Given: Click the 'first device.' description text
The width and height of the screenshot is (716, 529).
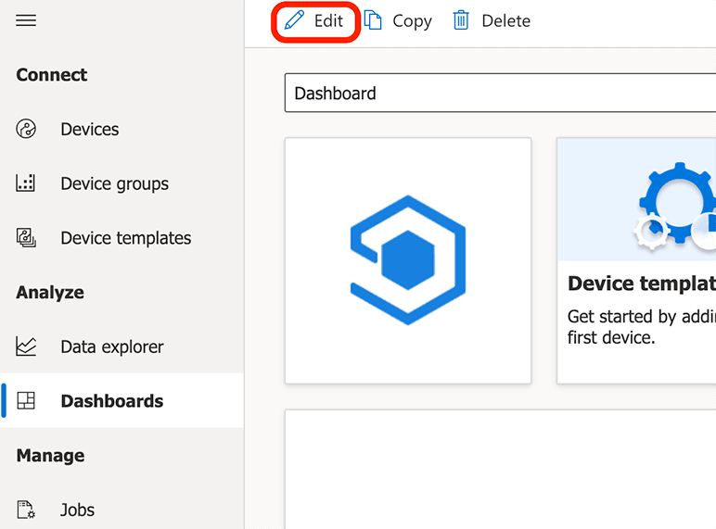Looking at the screenshot, I should 611,338.
